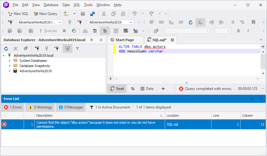This screenshot has height=156, width=267.
Task: Click the Cut scissors icon
Action: pos(104,14)
